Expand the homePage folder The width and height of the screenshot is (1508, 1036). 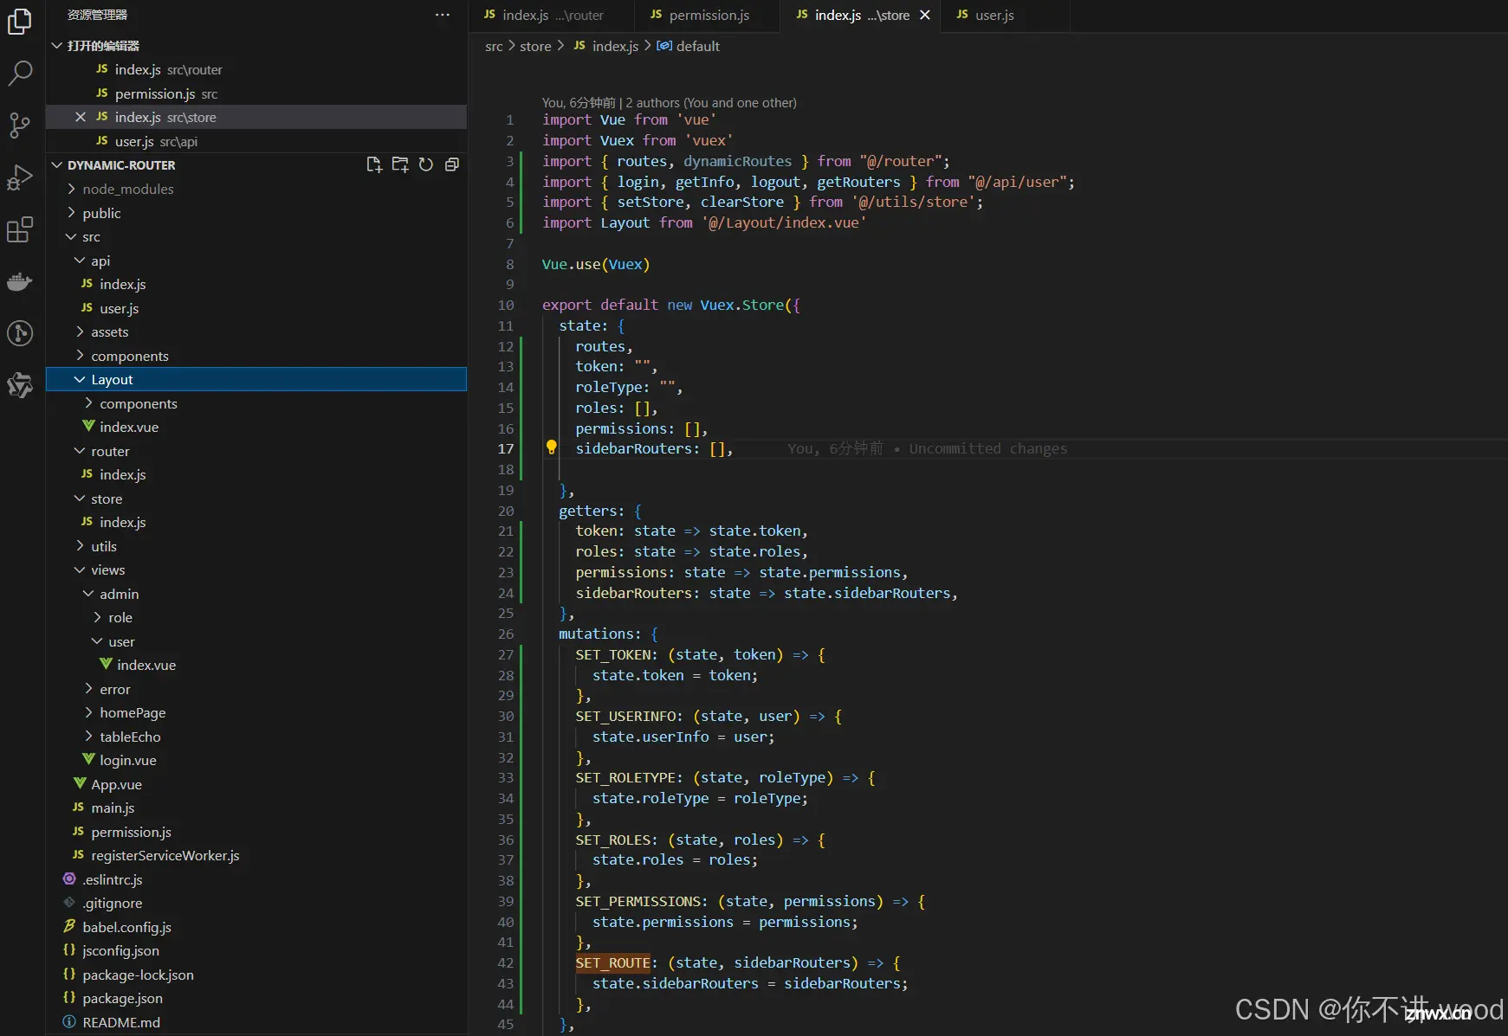(256, 712)
